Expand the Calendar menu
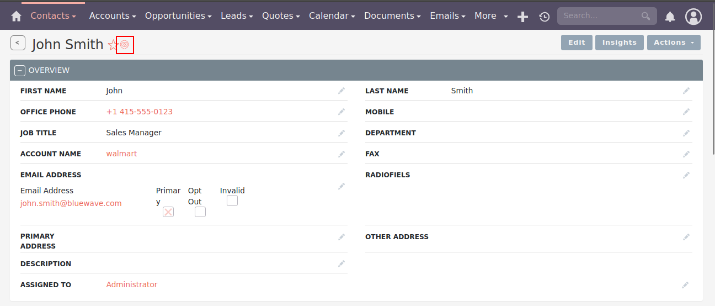The width and height of the screenshot is (715, 306). pos(332,16)
